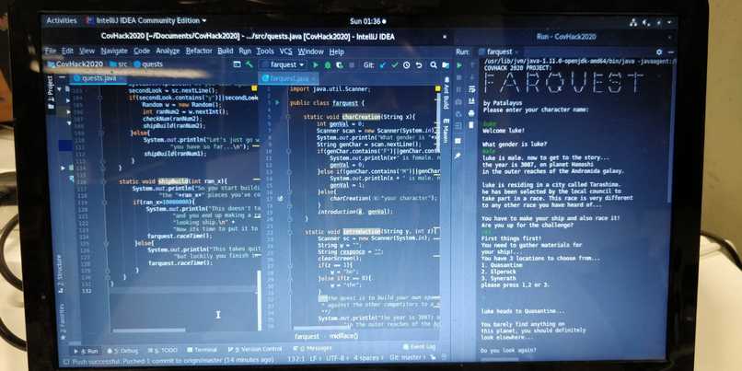Click the Run console vertical scrollbar

(x=670, y=133)
